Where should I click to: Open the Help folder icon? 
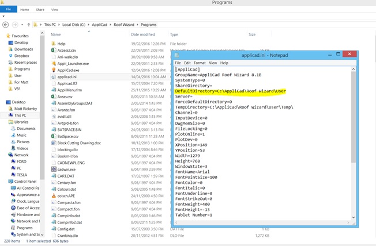[54, 44]
